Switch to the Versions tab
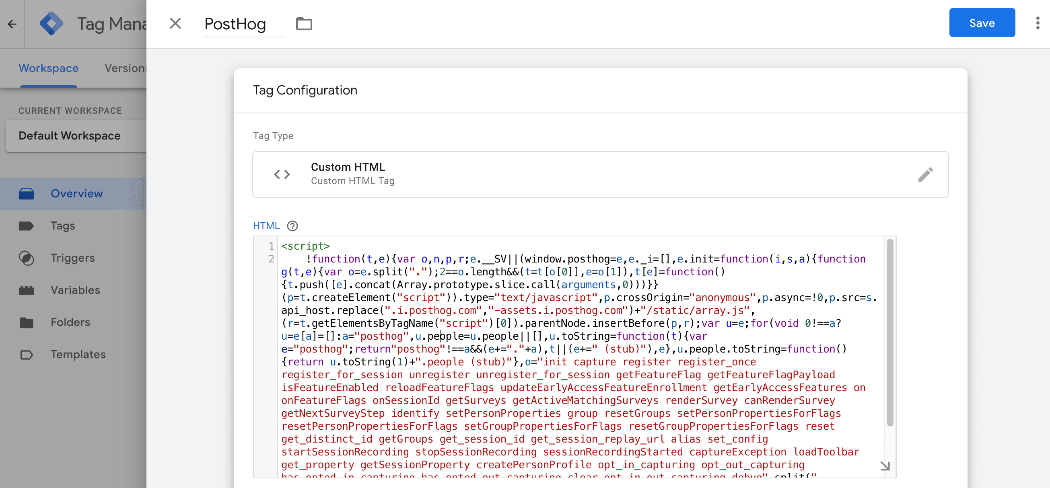Viewport: 1050px width, 488px height. click(x=125, y=68)
